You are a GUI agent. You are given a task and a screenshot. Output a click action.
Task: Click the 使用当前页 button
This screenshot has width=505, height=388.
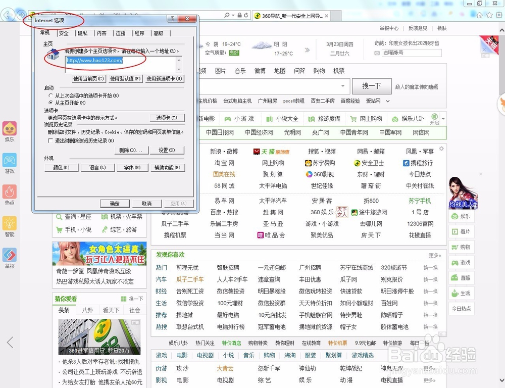[88, 79]
